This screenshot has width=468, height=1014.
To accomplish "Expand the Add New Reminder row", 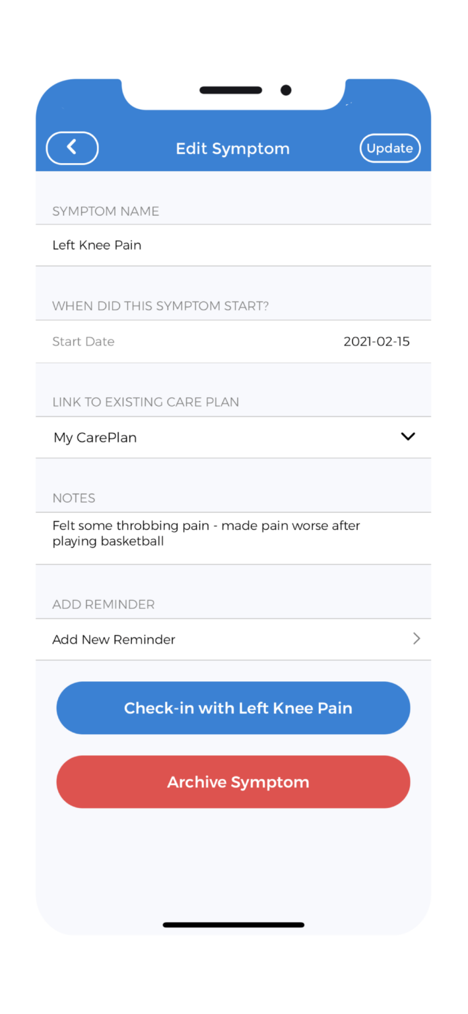I will pyautogui.click(x=232, y=638).
